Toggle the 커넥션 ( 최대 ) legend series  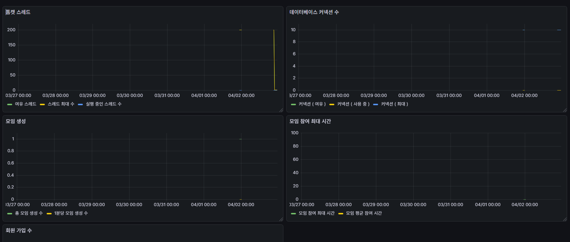[x=395, y=104]
